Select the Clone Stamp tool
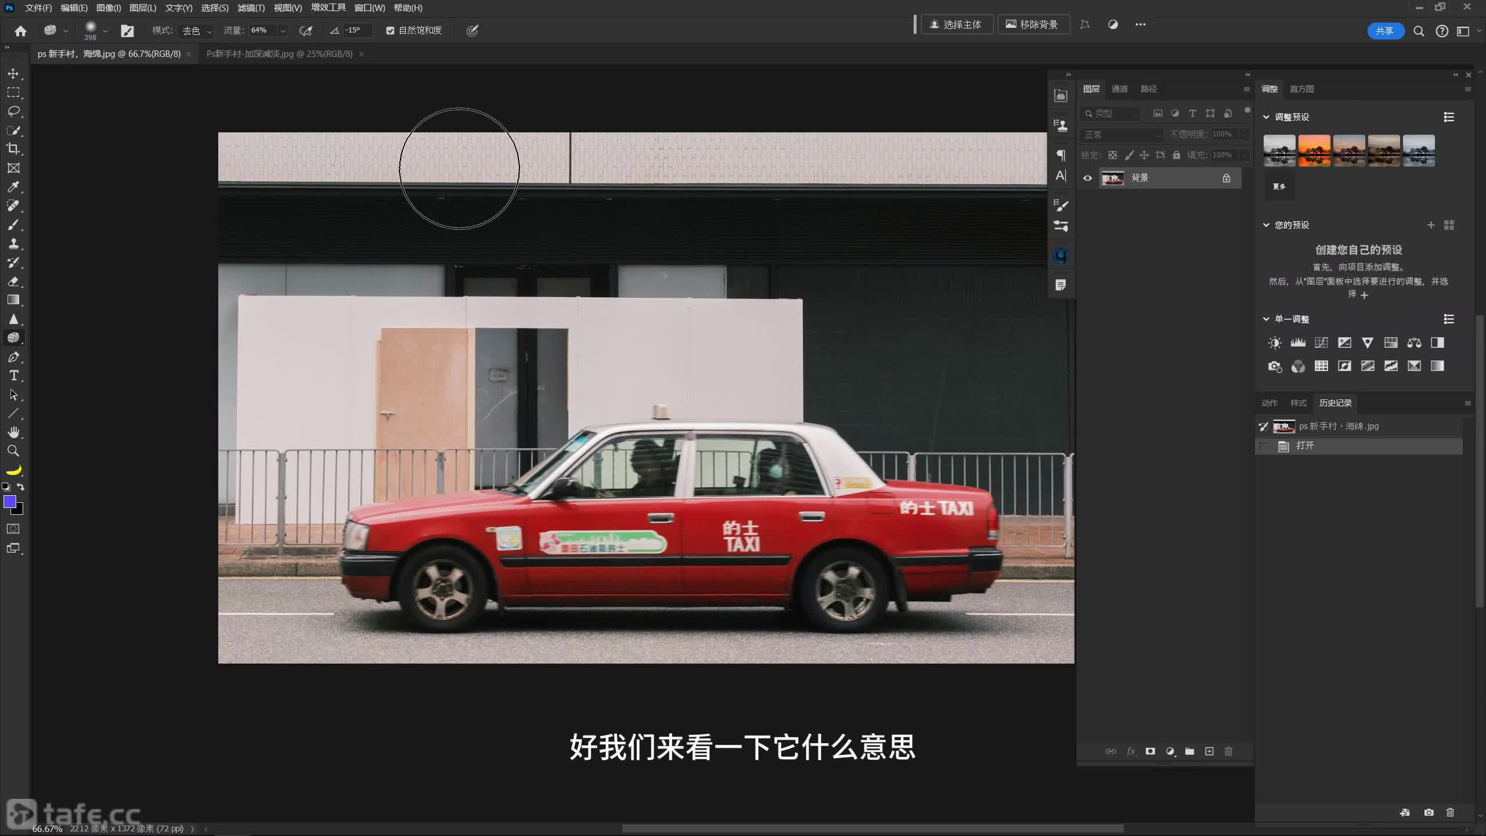Viewport: 1486px width, 836px height. tap(13, 243)
